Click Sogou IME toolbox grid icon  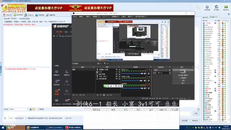(x=121, y=86)
